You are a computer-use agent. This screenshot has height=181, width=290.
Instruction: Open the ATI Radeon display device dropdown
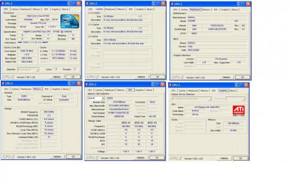[x=210, y=99]
